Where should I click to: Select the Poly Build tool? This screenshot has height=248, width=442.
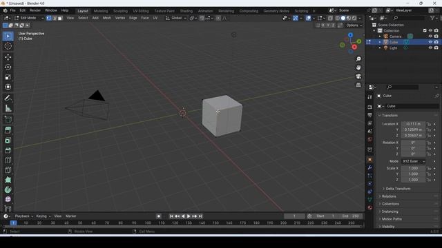tap(8, 180)
